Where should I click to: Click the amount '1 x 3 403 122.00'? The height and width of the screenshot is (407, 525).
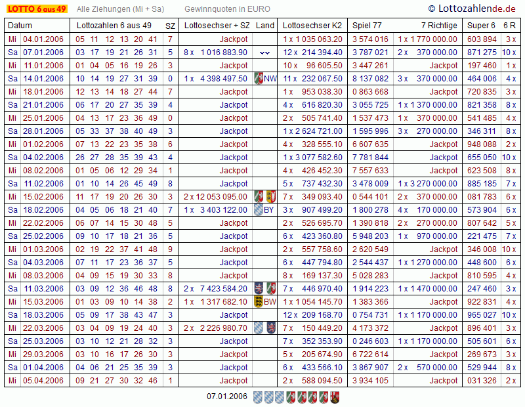click(216, 209)
